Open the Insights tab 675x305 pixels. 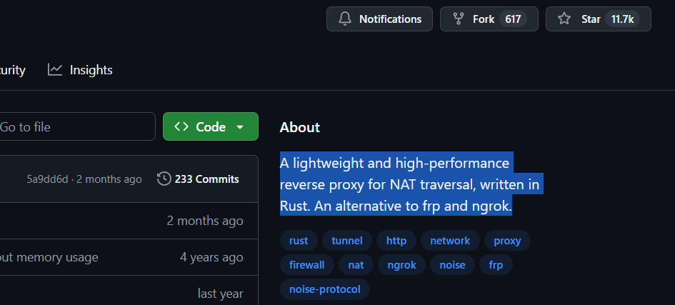(x=91, y=70)
